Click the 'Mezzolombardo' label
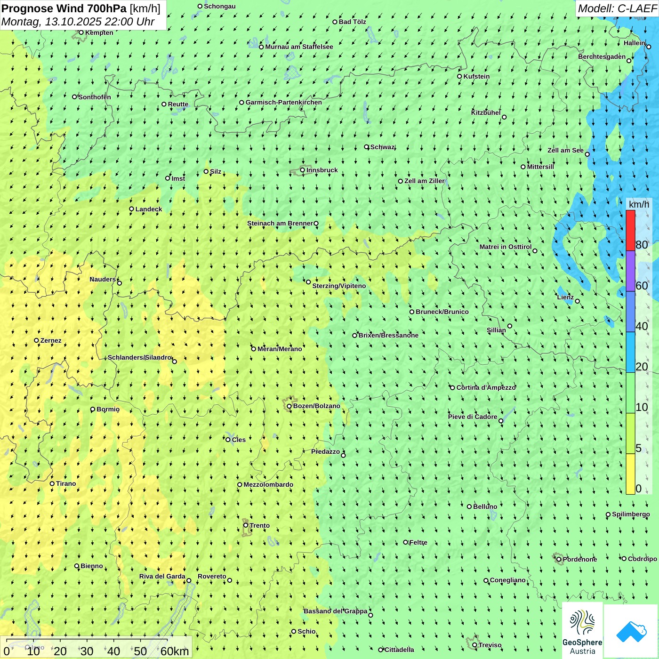Screen dimensions: 659x659 (268, 484)
